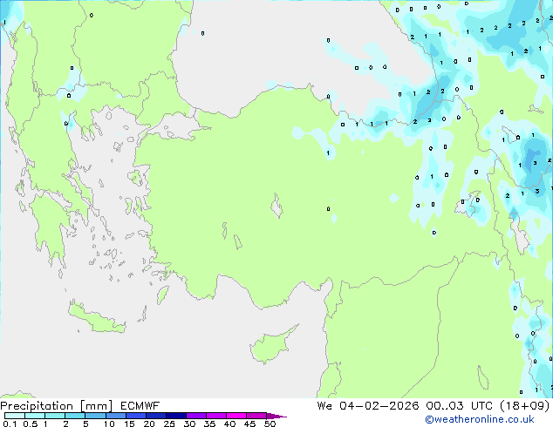
Task: Pick the 45–50 mm legend swatch
Action: [x=256, y=416]
